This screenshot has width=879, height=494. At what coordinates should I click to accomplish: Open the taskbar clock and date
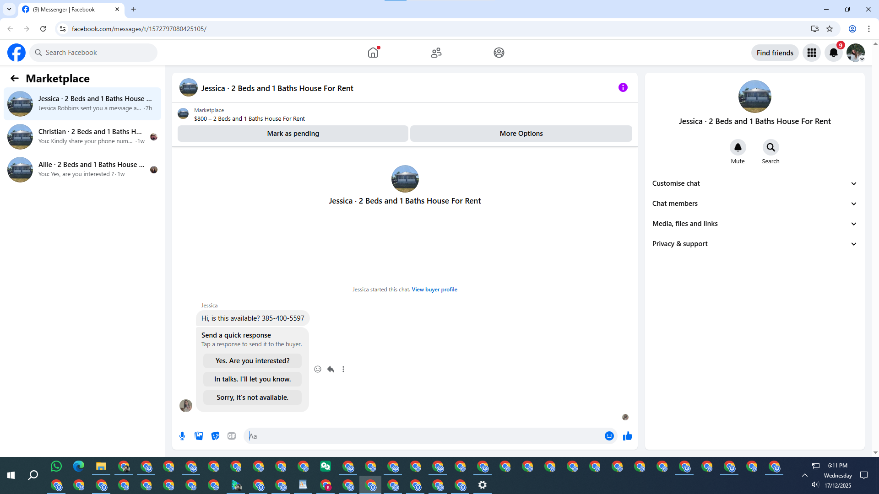click(x=838, y=475)
